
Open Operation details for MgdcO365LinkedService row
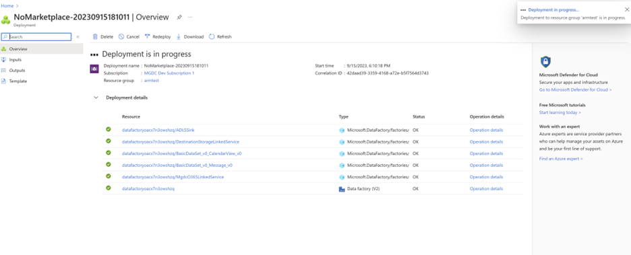point(486,177)
